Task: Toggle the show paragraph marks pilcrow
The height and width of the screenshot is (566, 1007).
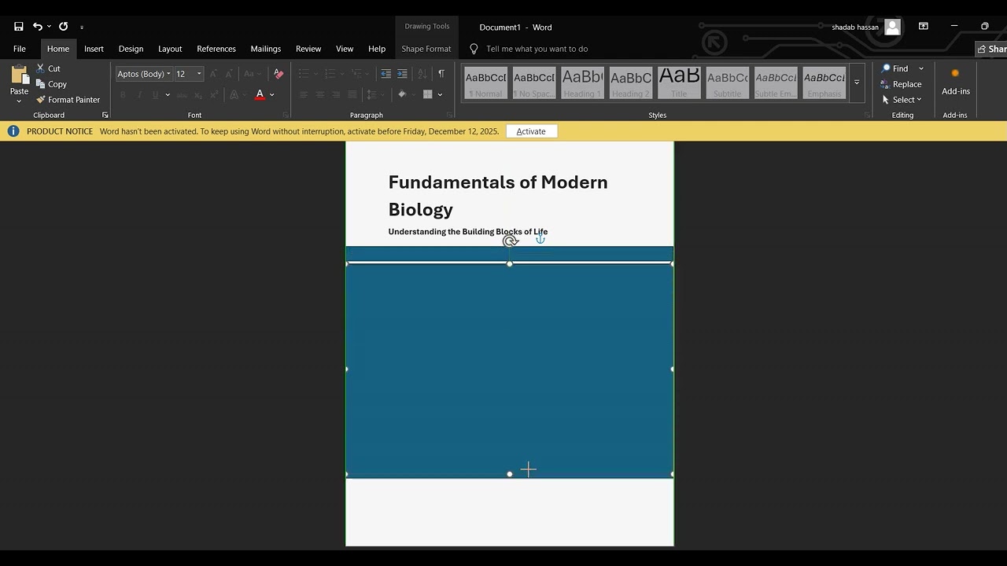Action: pos(441,74)
